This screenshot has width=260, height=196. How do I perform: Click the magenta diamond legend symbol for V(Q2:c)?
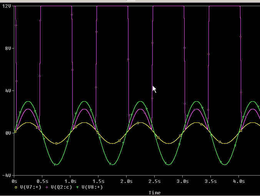(x=47, y=187)
